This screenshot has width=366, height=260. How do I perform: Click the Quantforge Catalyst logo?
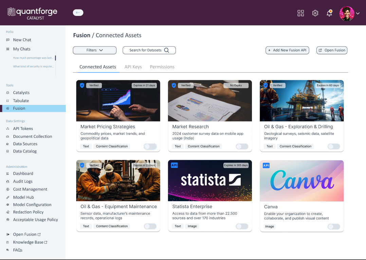pos(32,13)
